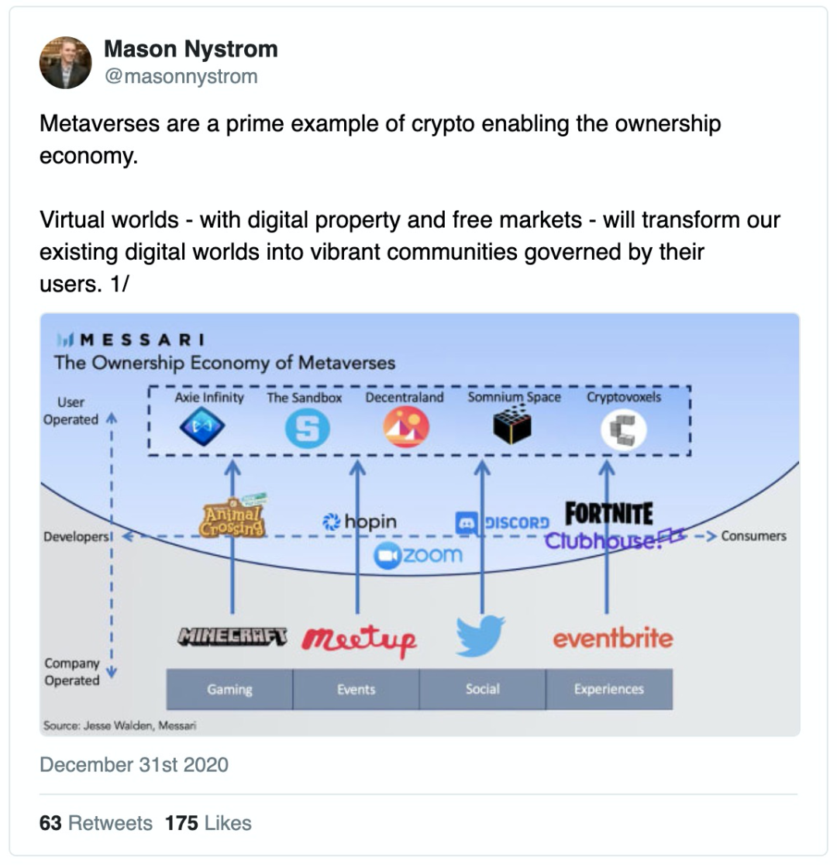Click Mason Nystrom's profile avatar

pos(65,63)
